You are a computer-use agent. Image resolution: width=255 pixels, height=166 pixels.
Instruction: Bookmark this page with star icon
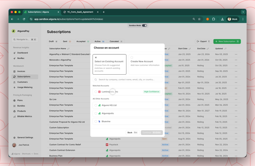pyautogui.click(x=199, y=19)
